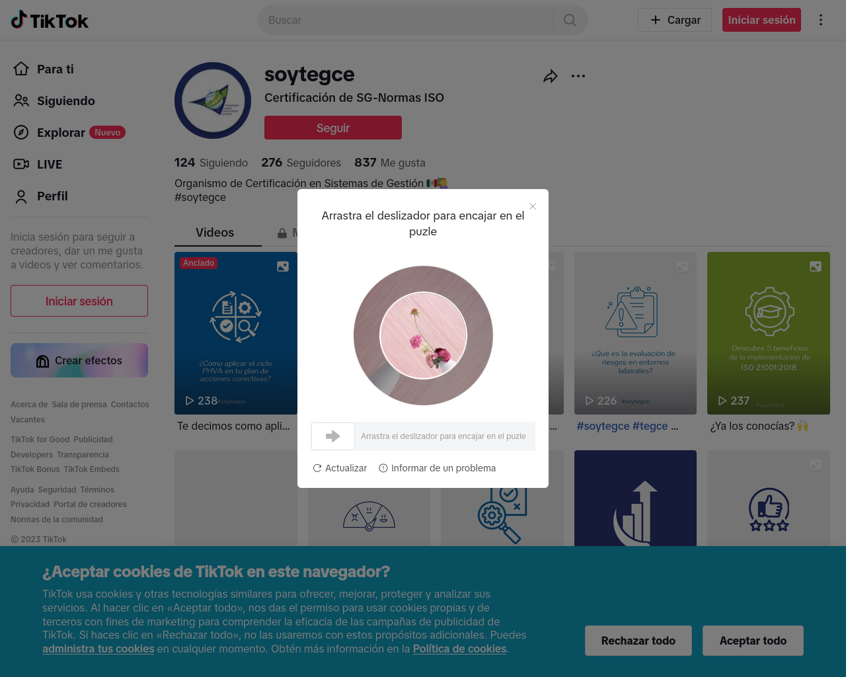The image size is (846, 677).
Task: Open profile more options ellipsis
Action: point(578,76)
